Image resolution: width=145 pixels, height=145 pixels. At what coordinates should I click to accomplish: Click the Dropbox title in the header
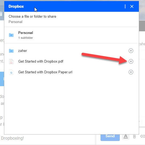tap(16, 6)
